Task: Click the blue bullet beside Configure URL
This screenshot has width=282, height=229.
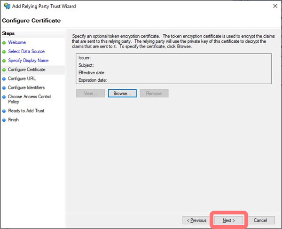Action: click(x=4, y=79)
